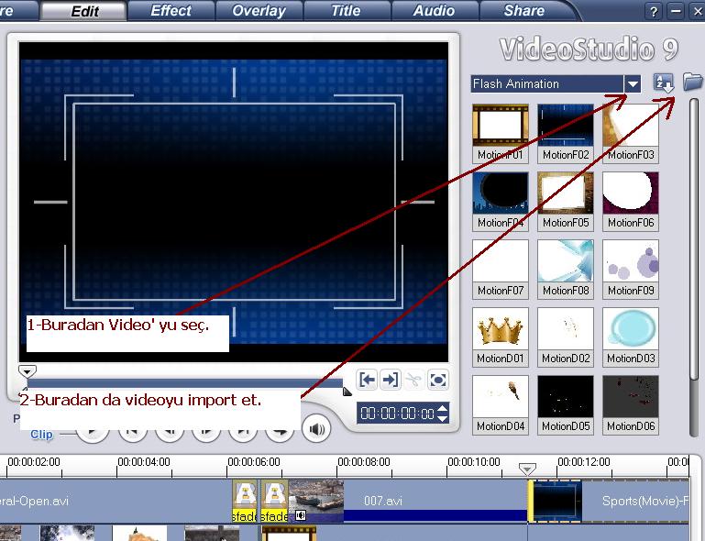Click the preview trim bar
The height and width of the screenshot is (541, 705).
tap(184, 383)
